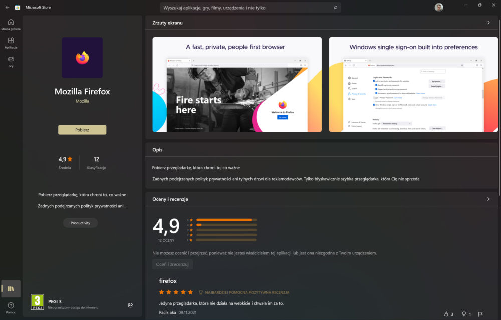Image resolution: width=501 pixels, height=320 pixels.
Task: Close the Microsoft Store window
Action: click(493, 5)
